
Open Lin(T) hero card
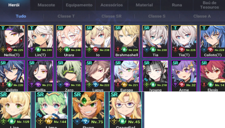pyautogui.click(x=40, y=41)
